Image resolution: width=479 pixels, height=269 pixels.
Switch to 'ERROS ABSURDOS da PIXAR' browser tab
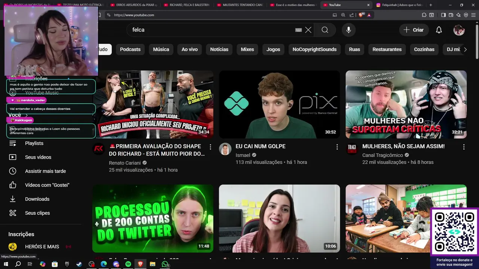click(134, 5)
